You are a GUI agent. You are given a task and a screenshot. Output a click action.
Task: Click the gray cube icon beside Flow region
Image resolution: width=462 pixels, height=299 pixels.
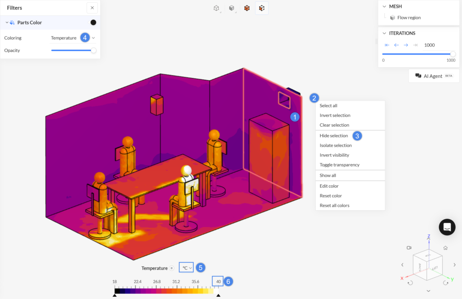[393, 18]
